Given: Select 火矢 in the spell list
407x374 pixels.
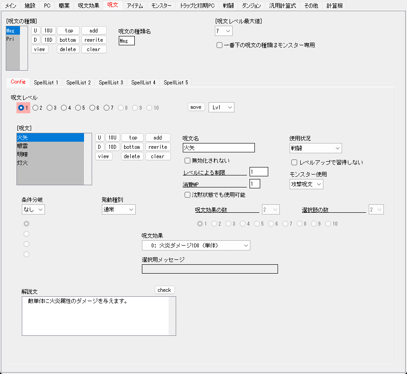Looking at the screenshot, I should click(x=50, y=137).
